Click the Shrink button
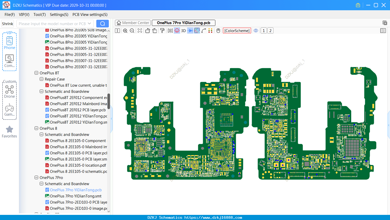The image size is (390, 220). point(8,24)
